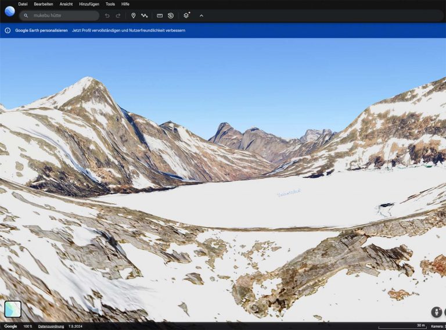This screenshot has width=446, height=330.
Task: Open the Datei menu
Action: (x=23, y=4)
